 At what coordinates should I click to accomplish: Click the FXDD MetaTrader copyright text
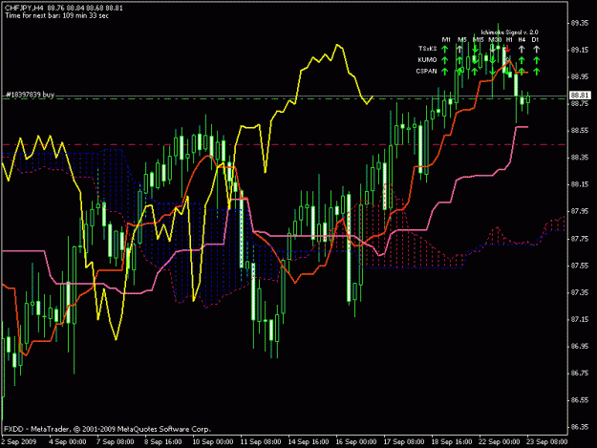[107, 429]
